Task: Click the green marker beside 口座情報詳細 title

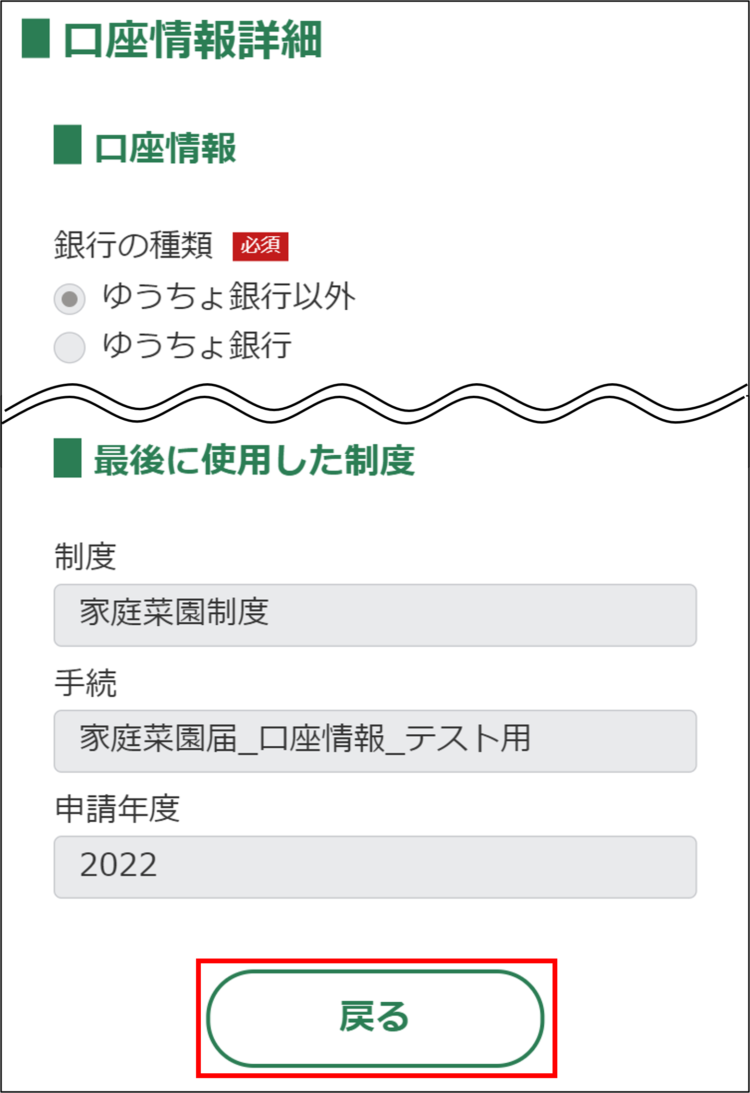Action: click(x=36, y=38)
